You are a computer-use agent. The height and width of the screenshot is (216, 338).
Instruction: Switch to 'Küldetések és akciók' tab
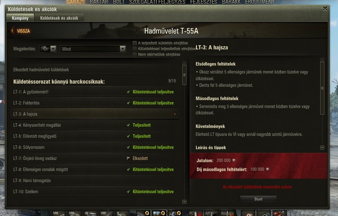click(x=59, y=18)
